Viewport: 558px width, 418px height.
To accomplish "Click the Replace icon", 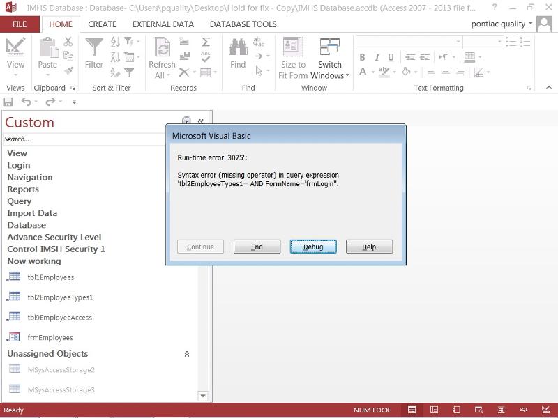I will pos(259,42).
